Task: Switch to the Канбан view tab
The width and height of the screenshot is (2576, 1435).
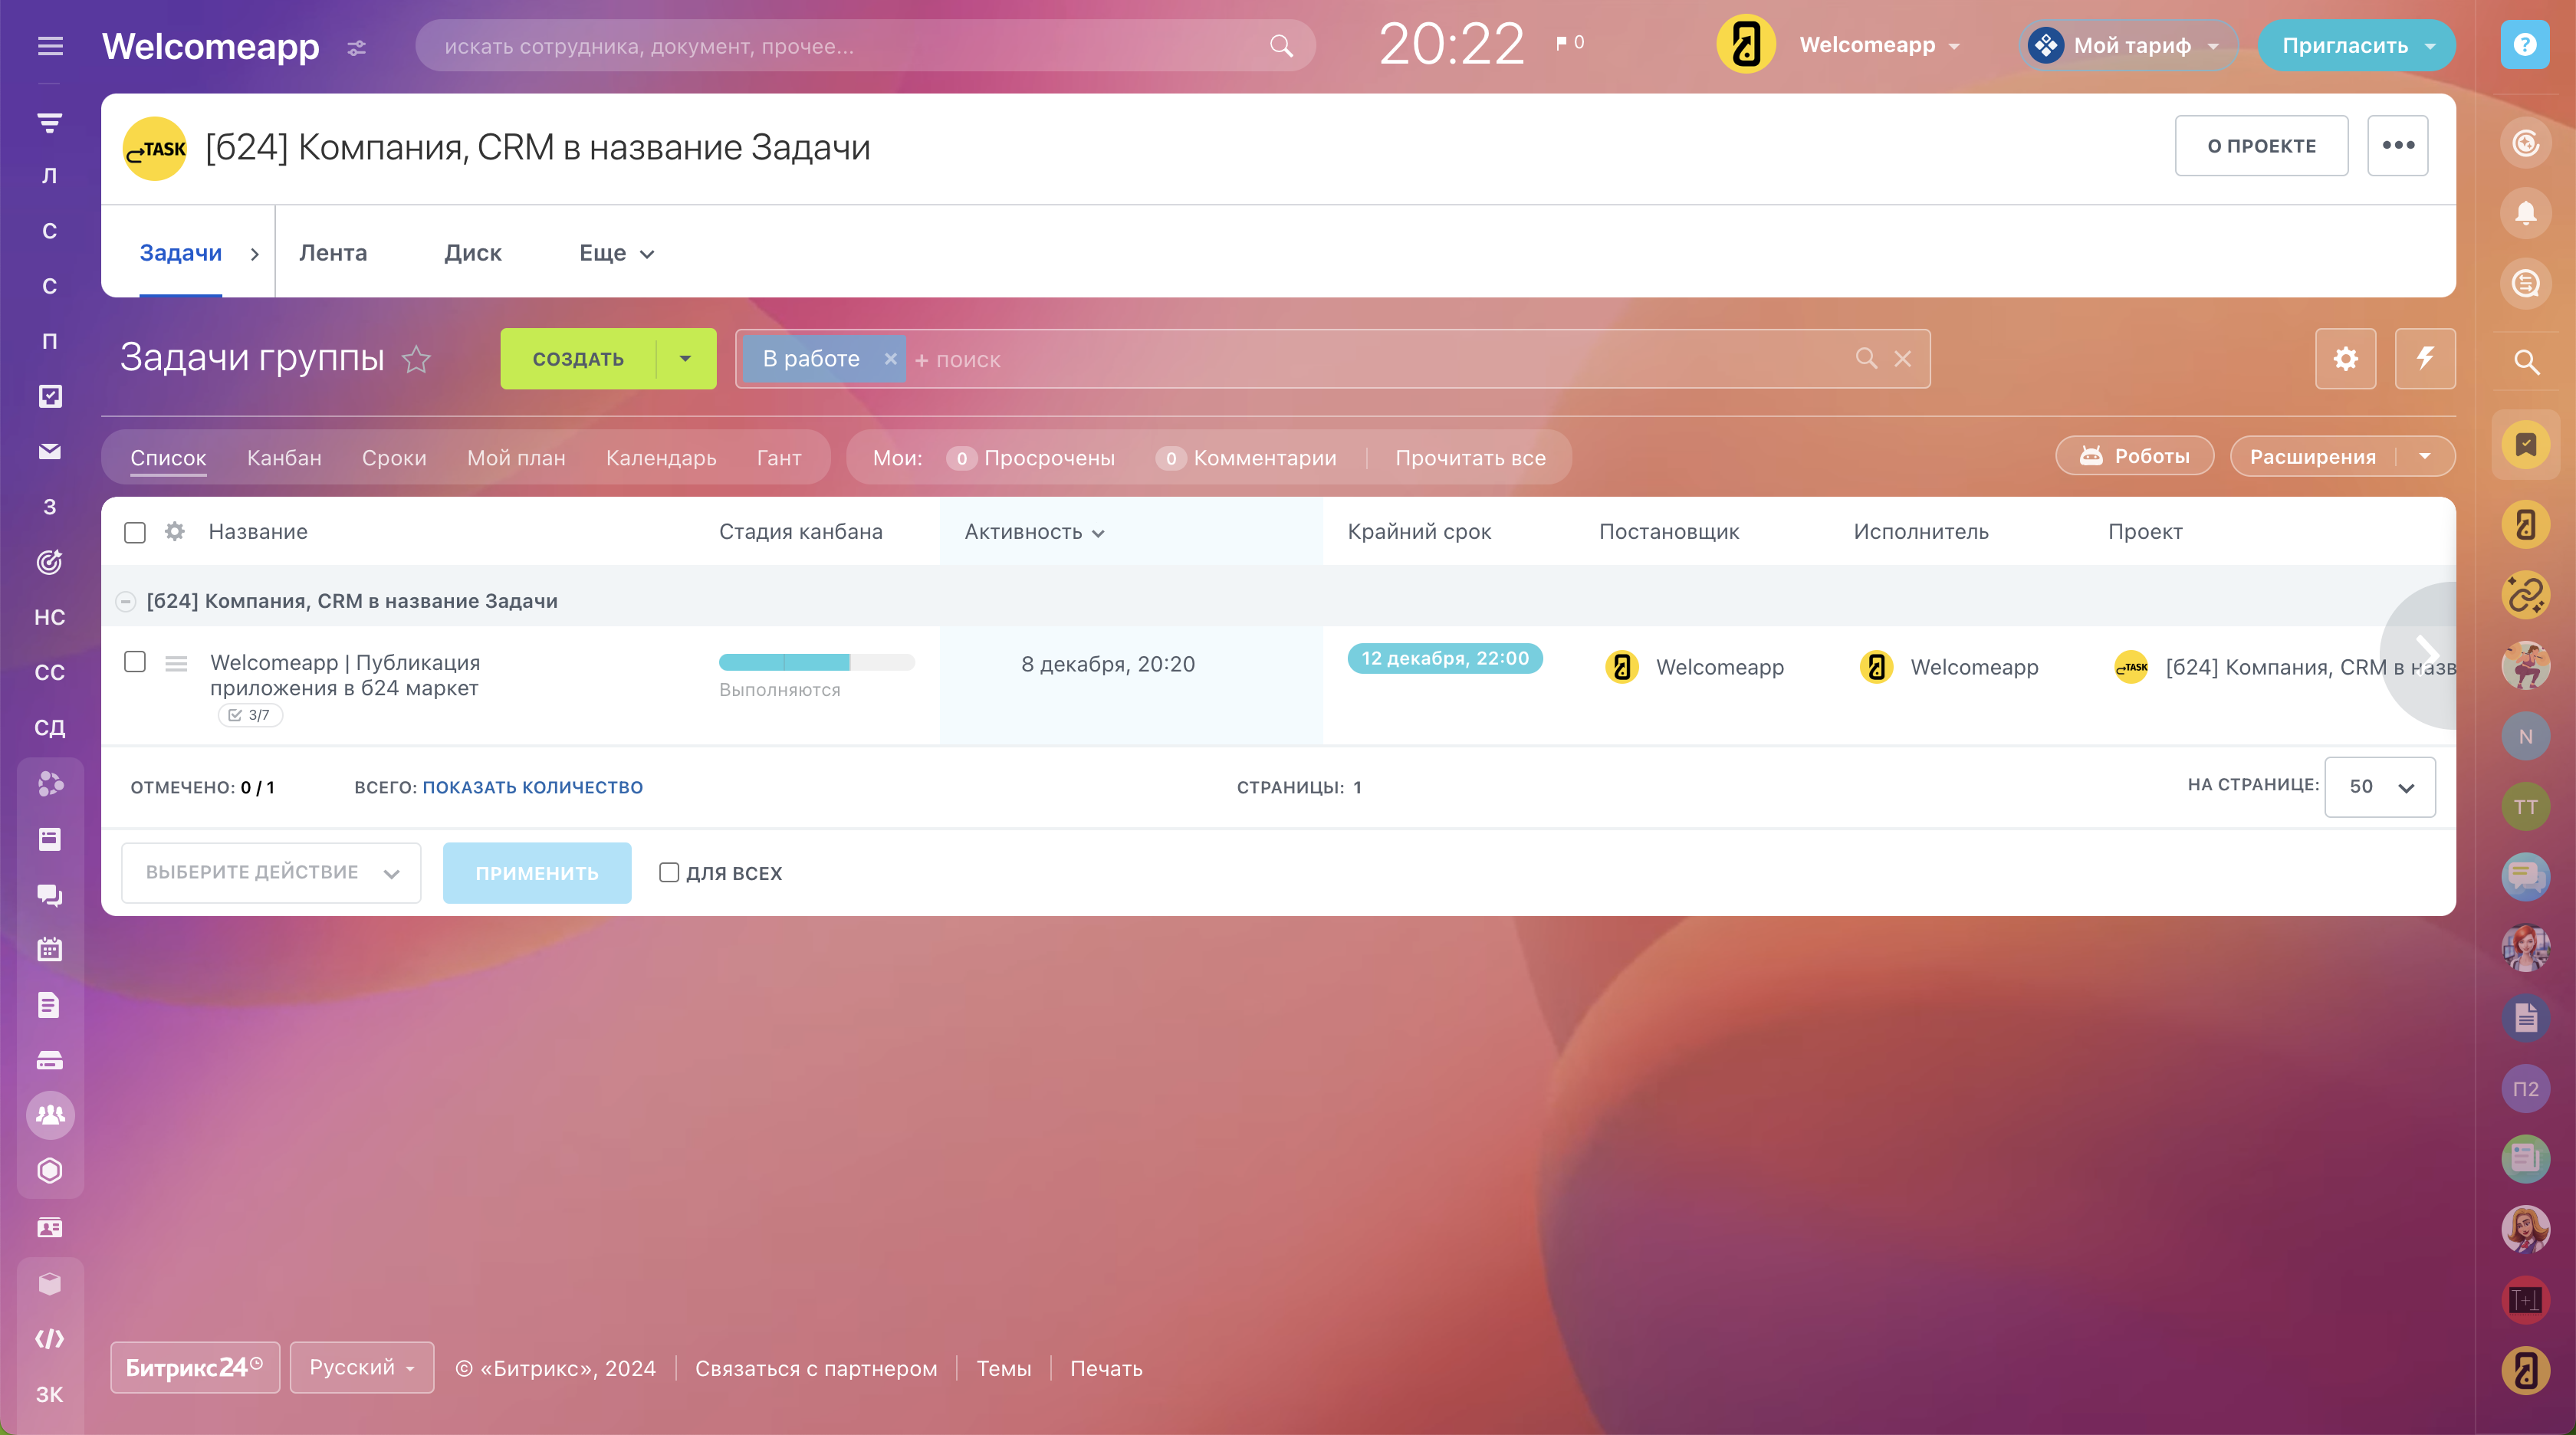Action: click(284, 458)
